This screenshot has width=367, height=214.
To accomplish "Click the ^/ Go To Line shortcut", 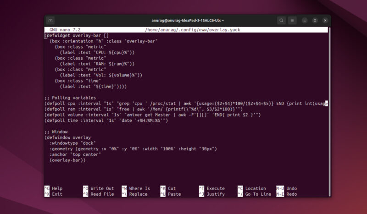I will pyautogui.click(x=255, y=194).
